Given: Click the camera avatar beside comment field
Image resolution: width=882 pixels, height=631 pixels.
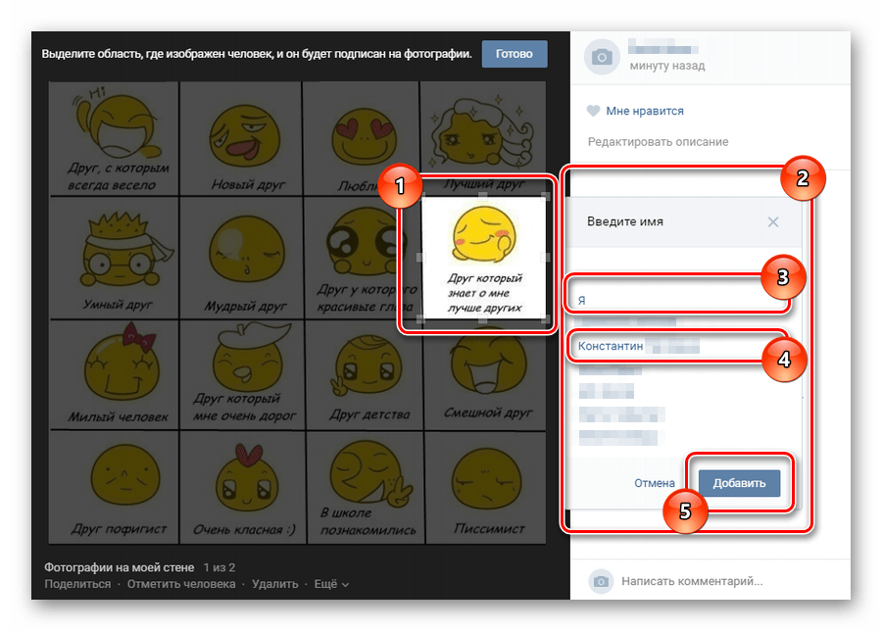Looking at the screenshot, I should (x=602, y=582).
